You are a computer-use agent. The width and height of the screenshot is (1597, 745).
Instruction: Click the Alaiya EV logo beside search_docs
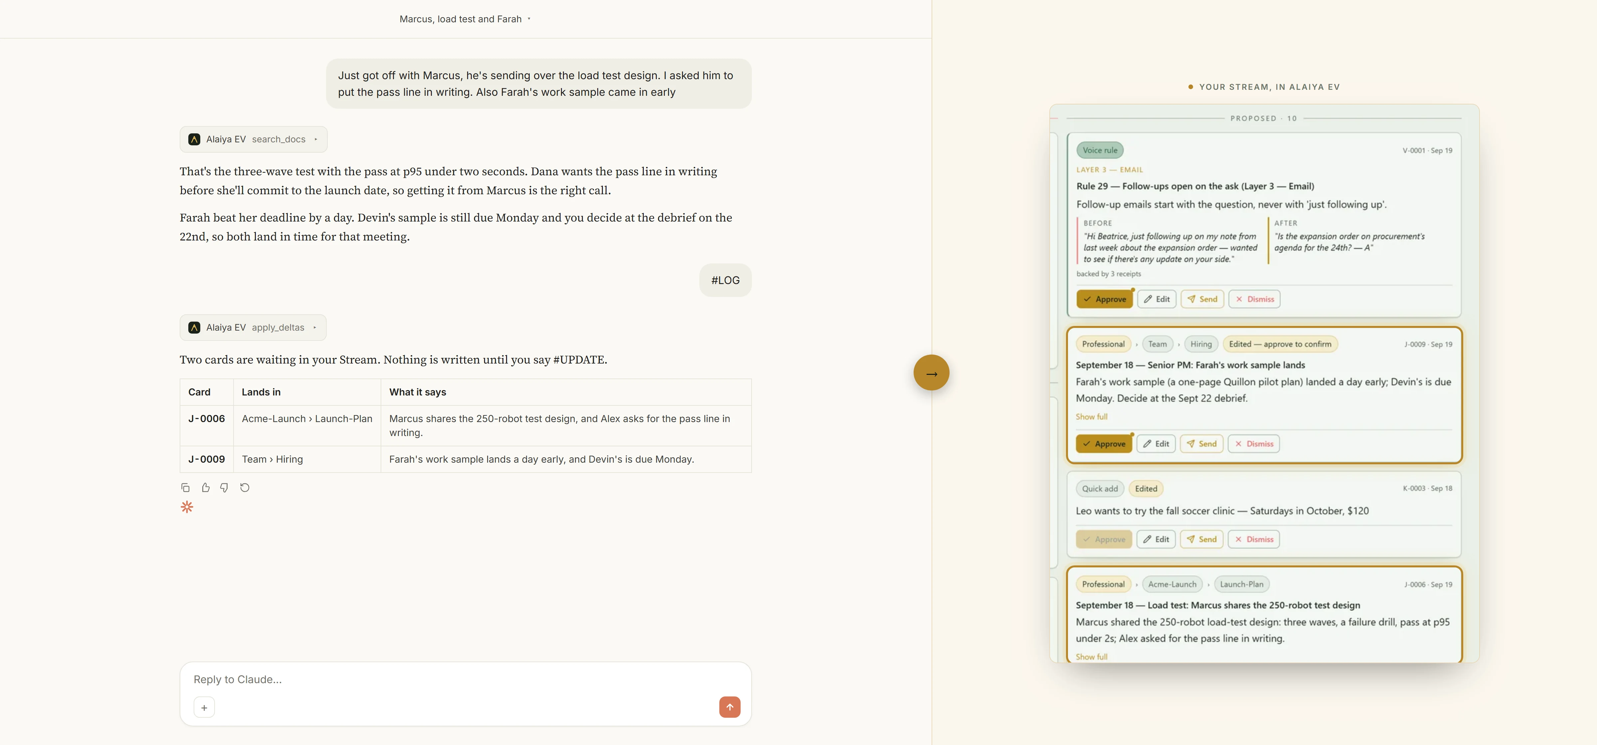click(x=194, y=139)
